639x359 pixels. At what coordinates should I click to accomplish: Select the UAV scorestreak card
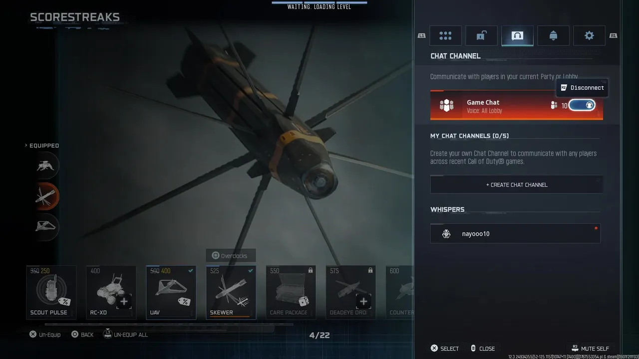[x=171, y=292]
